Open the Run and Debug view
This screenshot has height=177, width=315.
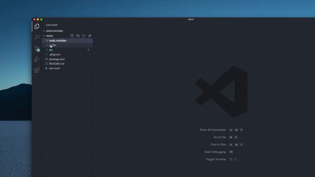37,59
